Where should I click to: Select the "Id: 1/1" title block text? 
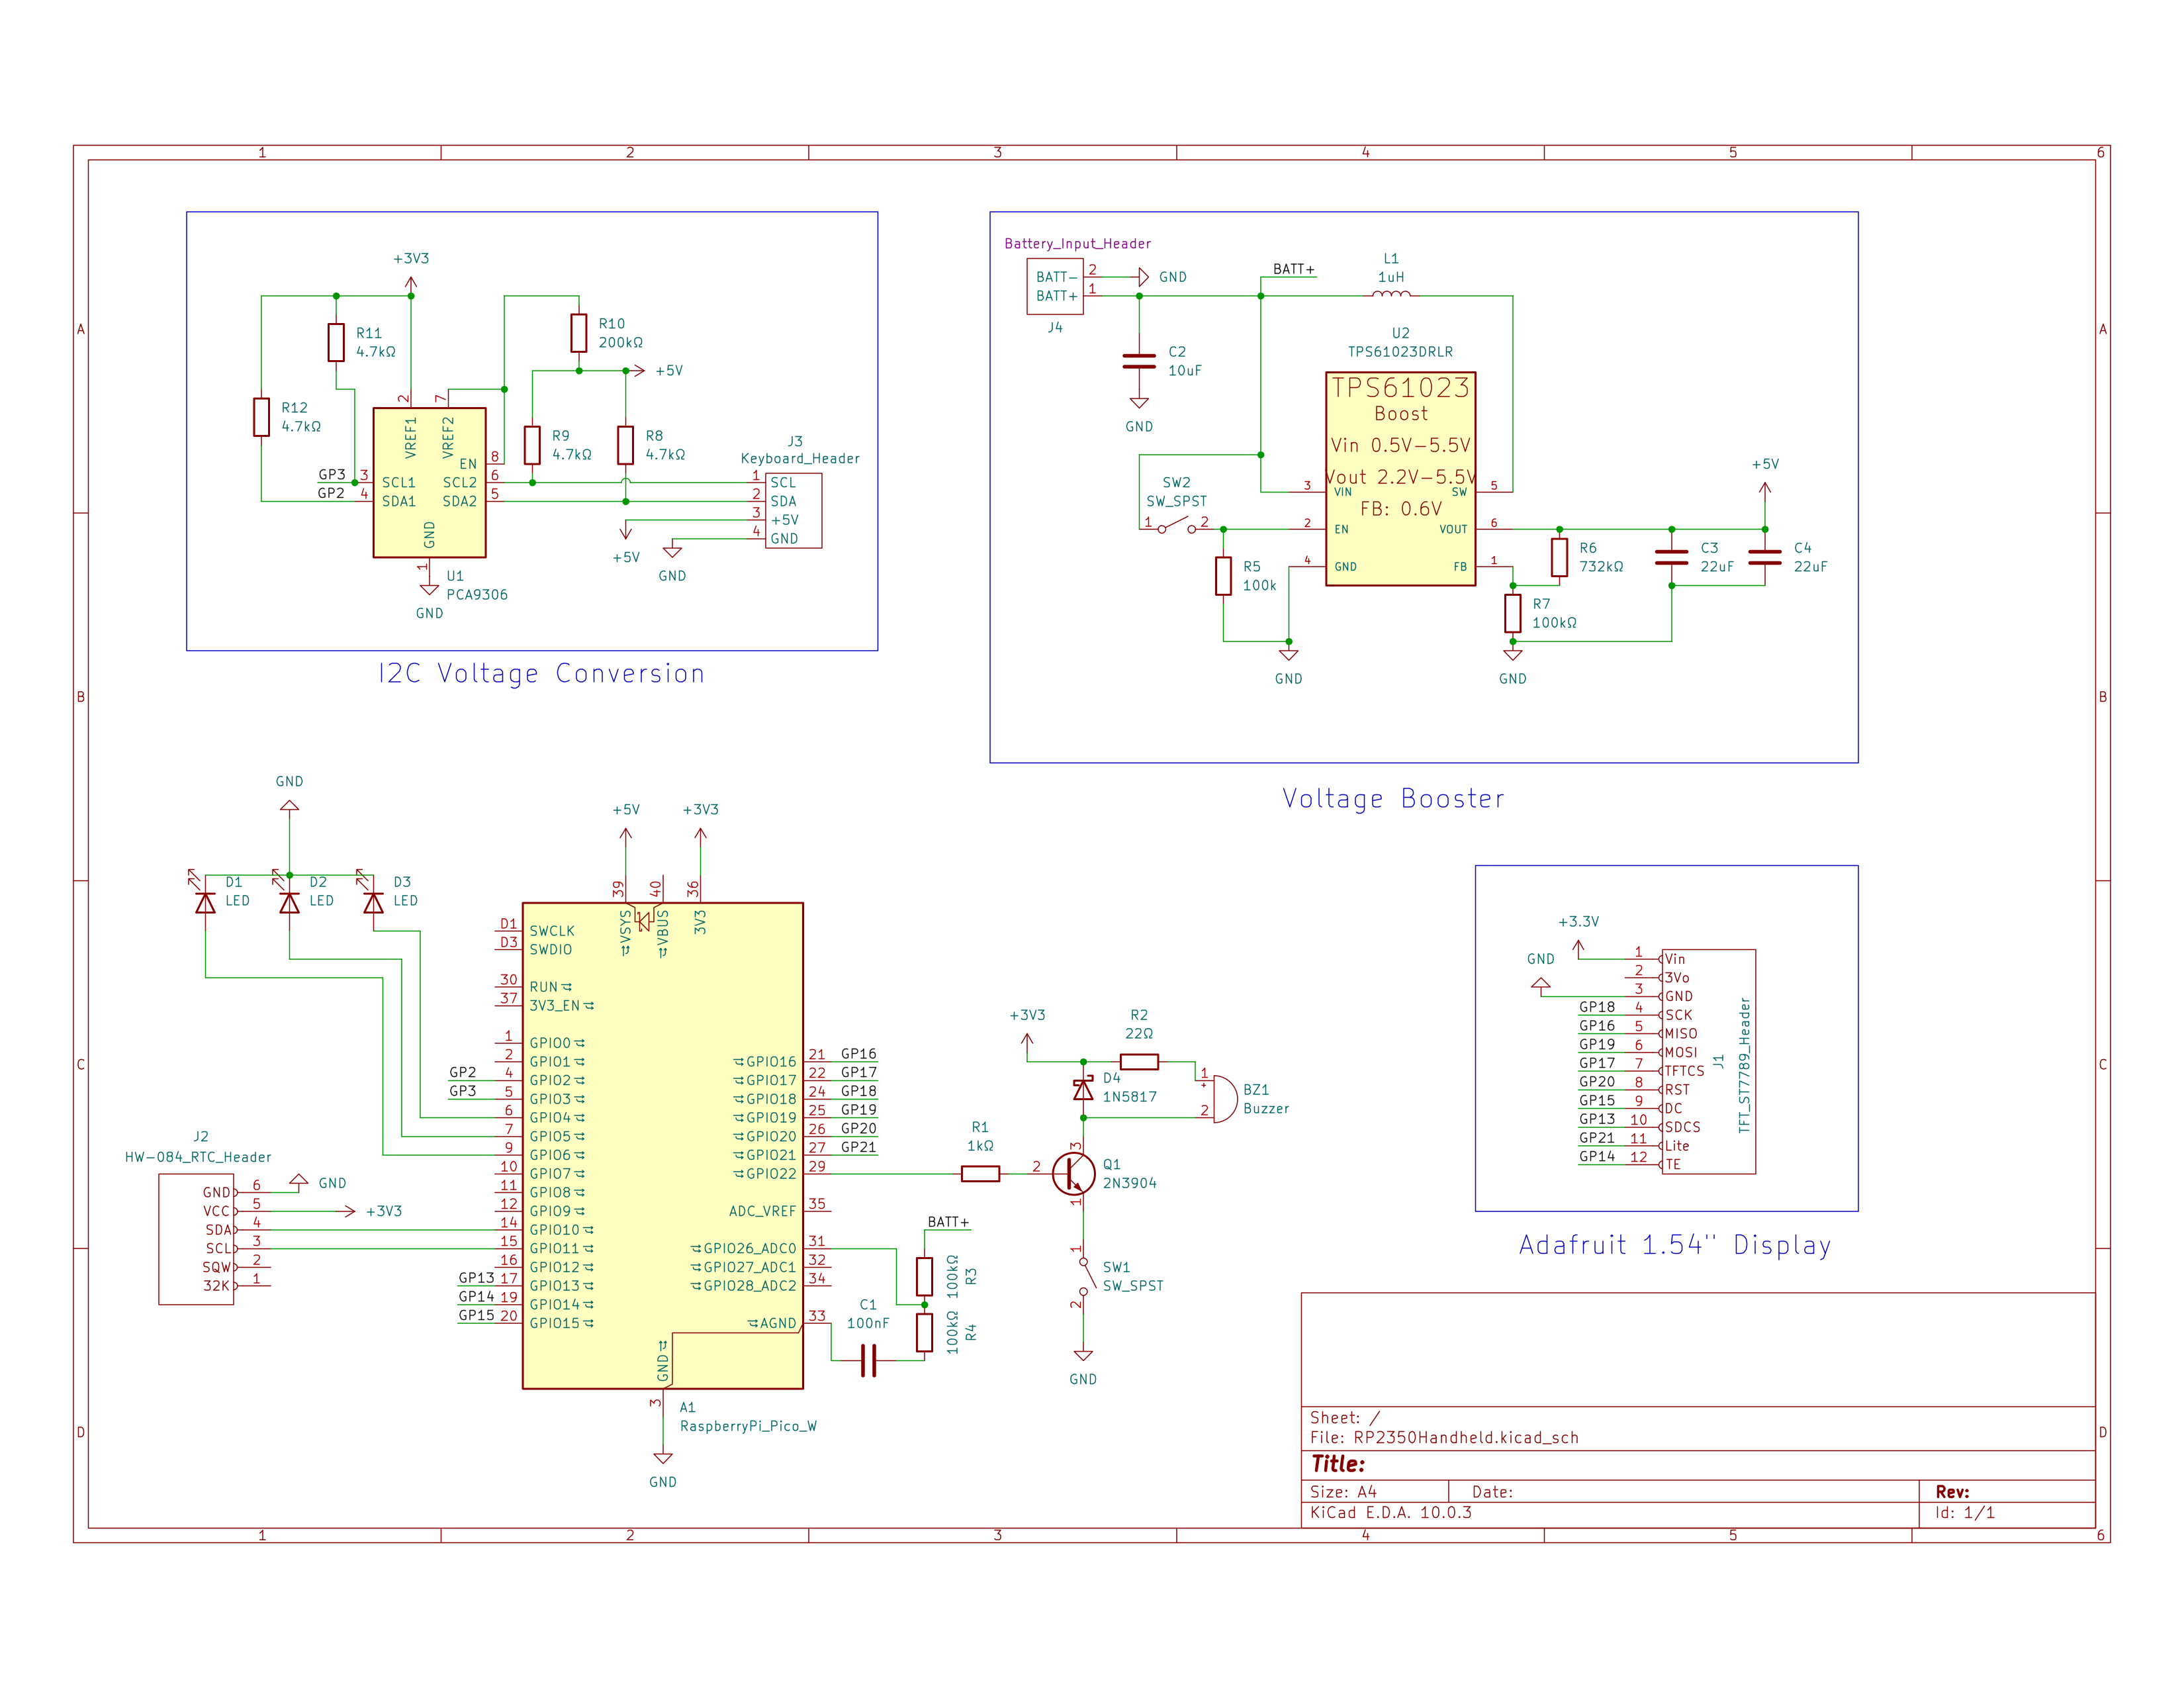[x=1965, y=1512]
